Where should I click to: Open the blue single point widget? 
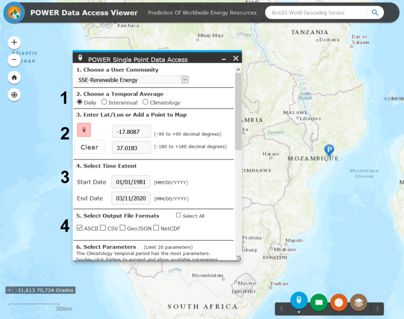click(x=299, y=300)
